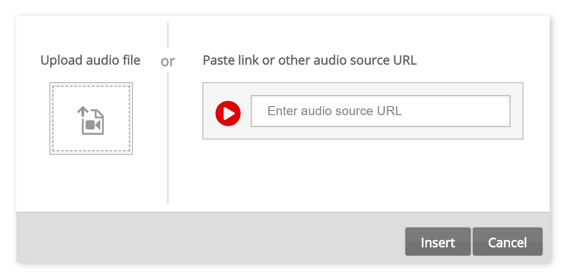Image resolution: width=567 pixels, height=280 pixels.
Task: Confirm the audio with Insert
Action: pyautogui.click(x=438, y=242)
